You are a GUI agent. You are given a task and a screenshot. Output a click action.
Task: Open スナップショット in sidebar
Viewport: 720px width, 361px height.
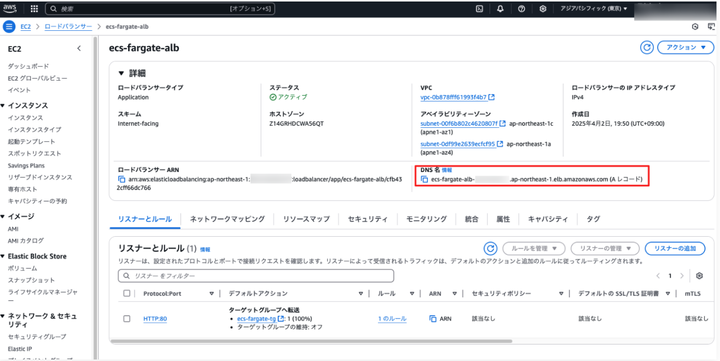(31, 280)
